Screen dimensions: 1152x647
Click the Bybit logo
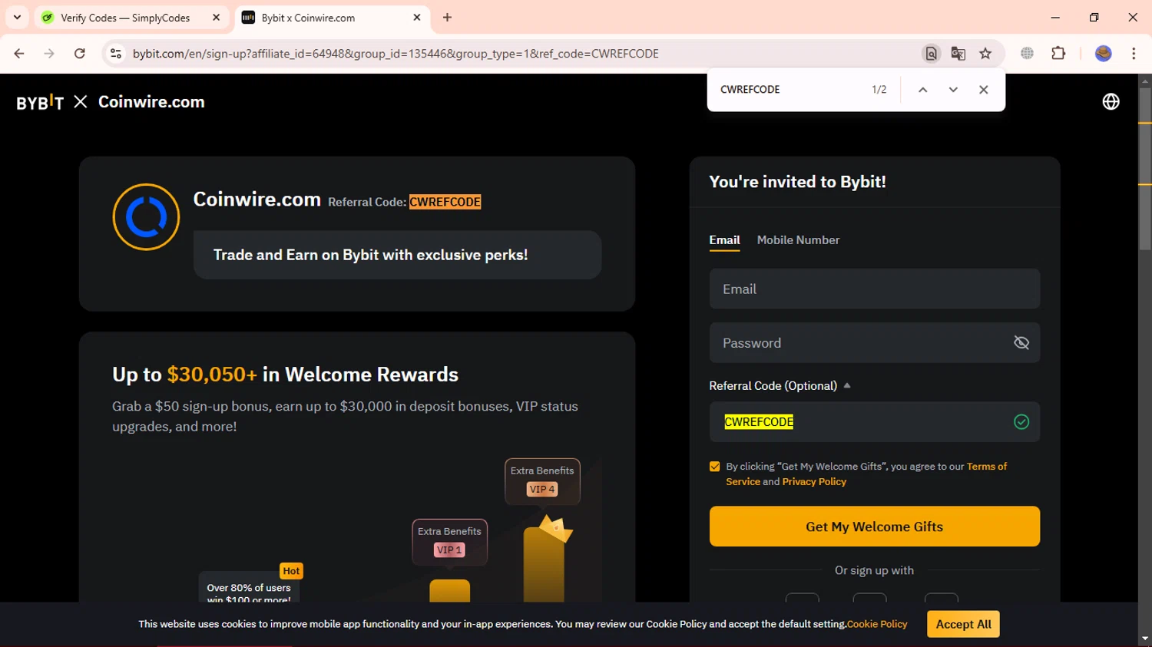pos(40,102)
